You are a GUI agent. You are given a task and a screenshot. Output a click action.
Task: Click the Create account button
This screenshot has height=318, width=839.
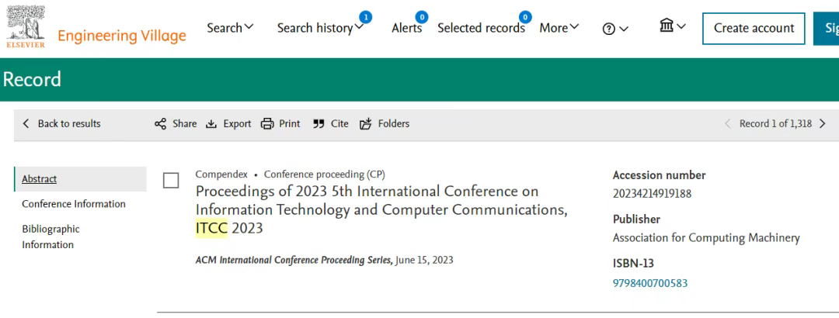pos(754,29)
